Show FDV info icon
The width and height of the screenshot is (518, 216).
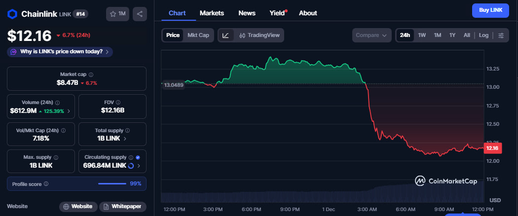point(118,103)
